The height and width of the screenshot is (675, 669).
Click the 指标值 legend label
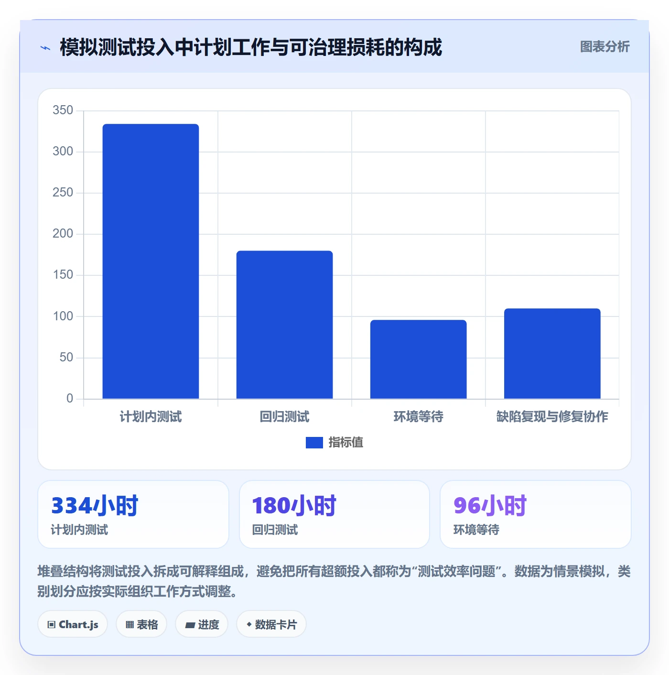coord(345,443)
